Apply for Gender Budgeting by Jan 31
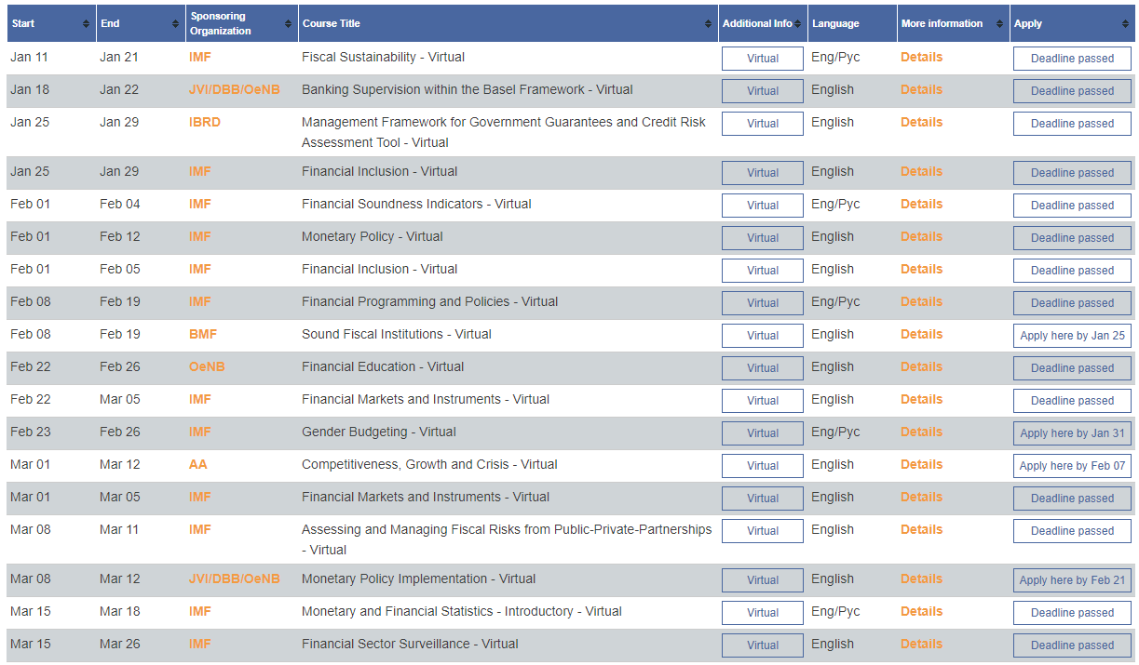The image size is (1139, 665). (1072, 433)
